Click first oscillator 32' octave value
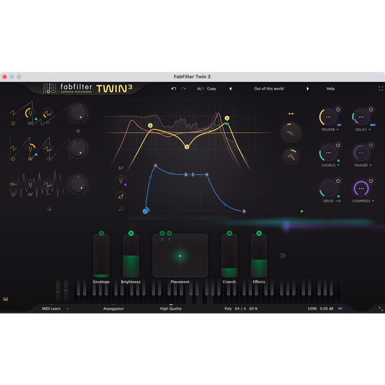The image size is (385, 385). point(30,123)
